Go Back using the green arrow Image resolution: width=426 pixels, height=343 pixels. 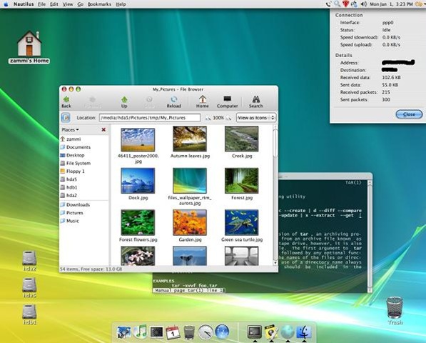coord(66,102)
